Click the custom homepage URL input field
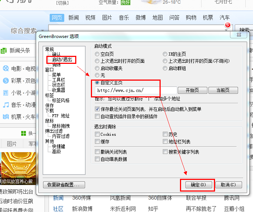 click(135, 90)
